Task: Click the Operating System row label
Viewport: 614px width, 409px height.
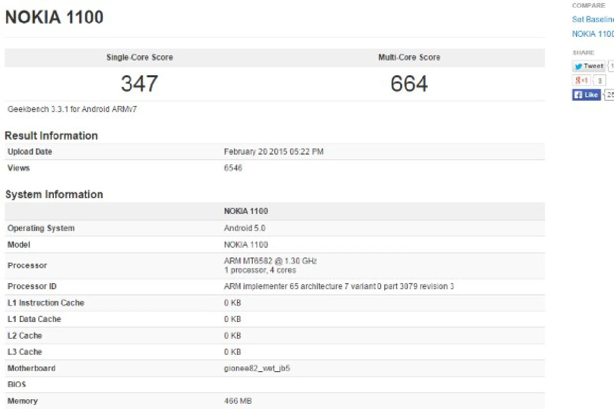Action: click(41, 228)
